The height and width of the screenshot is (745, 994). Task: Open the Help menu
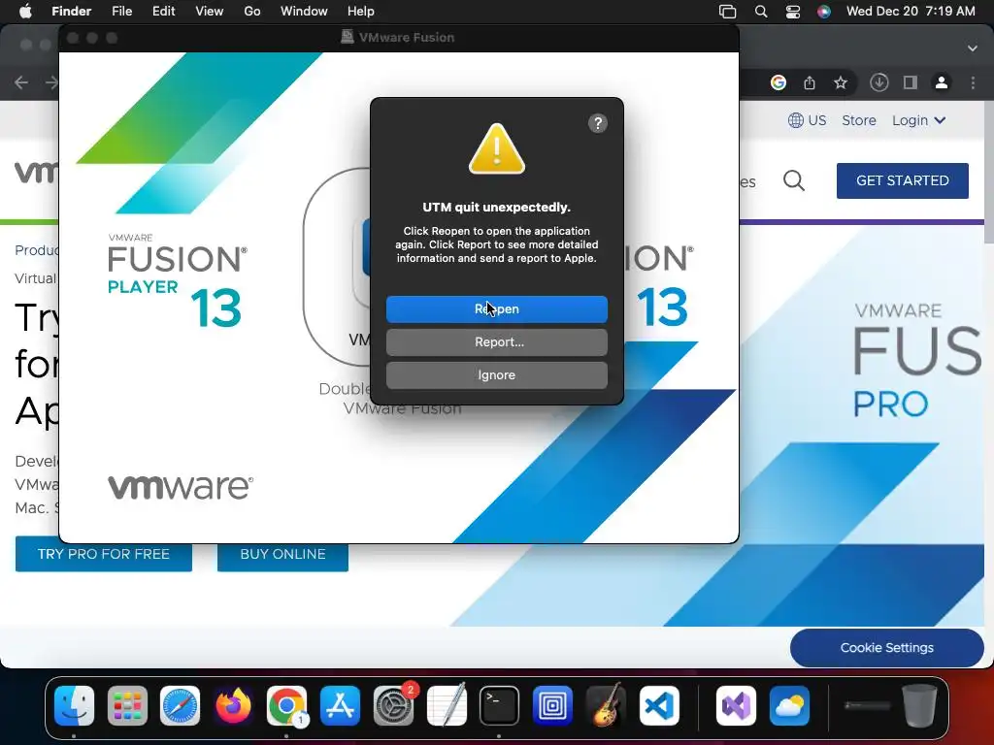361,12
